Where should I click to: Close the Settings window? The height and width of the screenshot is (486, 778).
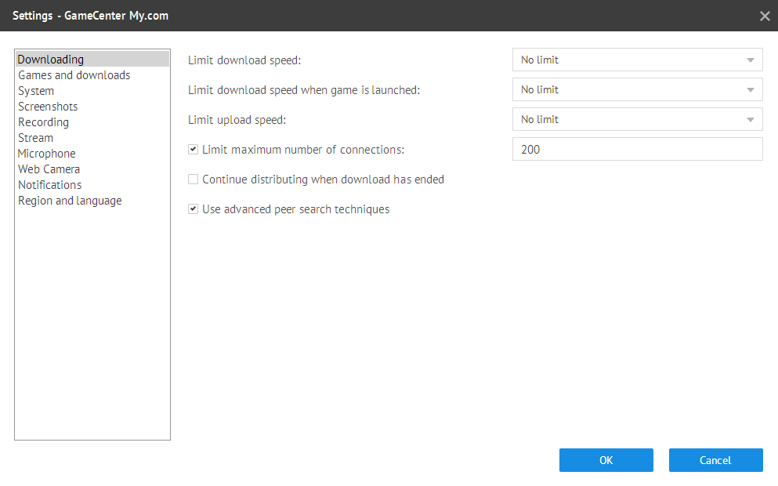pos(765,16)
